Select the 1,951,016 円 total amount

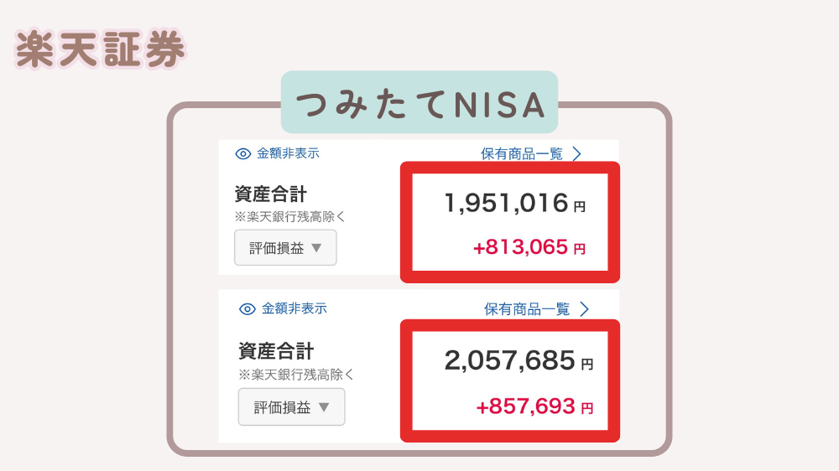pos(515,203)
